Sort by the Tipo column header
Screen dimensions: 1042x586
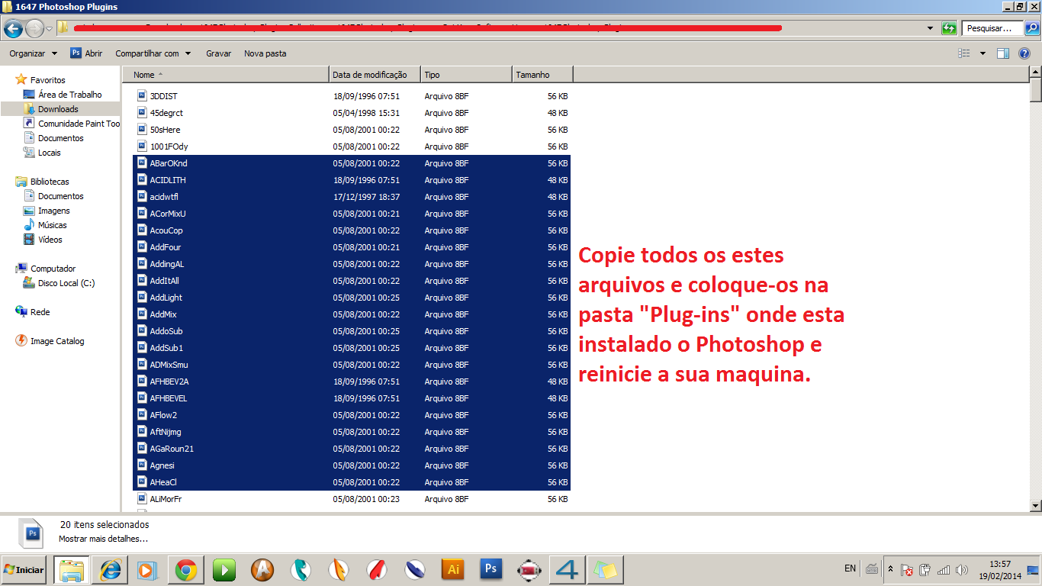pos(466,75)
